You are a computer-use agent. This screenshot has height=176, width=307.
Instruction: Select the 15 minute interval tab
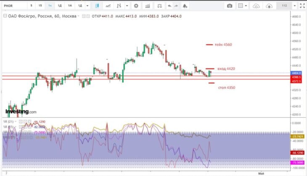(x=40, y=6)
